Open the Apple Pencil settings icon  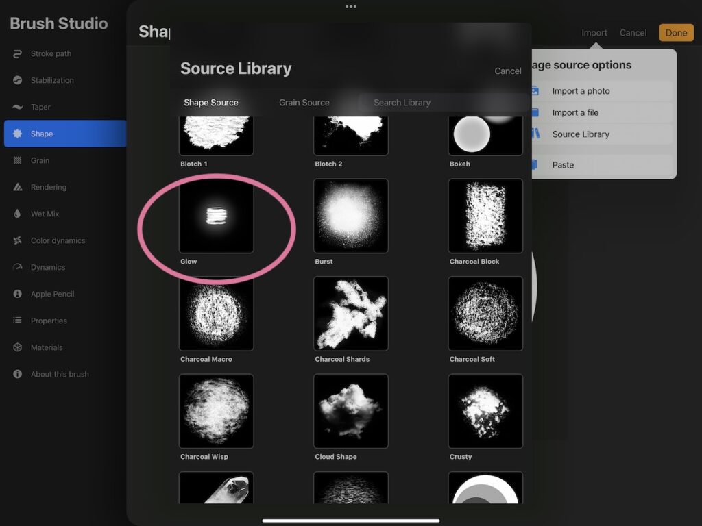17,295
